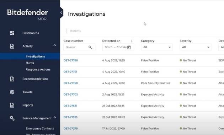The height and width of the screenshot is (135, 224).
Task: Open the Category filter dropdown
Action: point(157,47)
